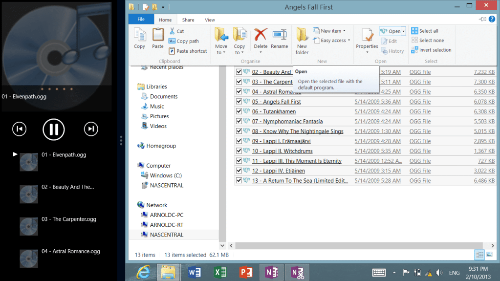Select ARNOLDC-PC under Network
The height and width of the screenshot is (281, 500).
pos(162,215)
